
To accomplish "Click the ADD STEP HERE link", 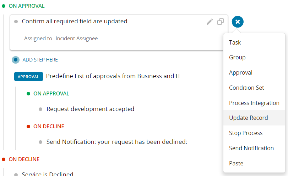I will coord(40,60).
